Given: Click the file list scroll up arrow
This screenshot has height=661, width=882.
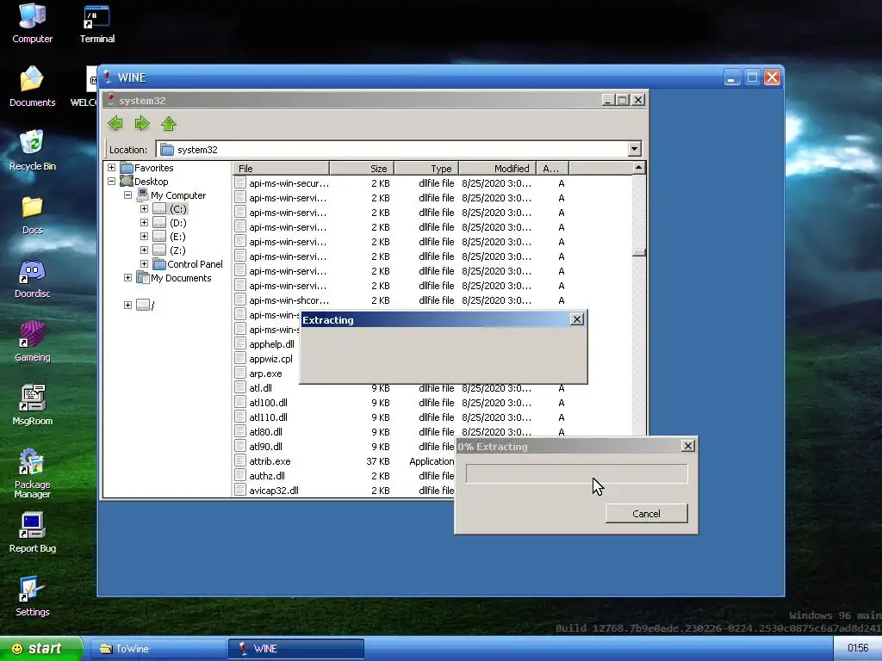Looking at the screenshot, I should point(638,168).
